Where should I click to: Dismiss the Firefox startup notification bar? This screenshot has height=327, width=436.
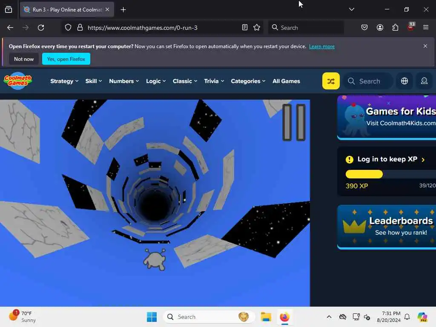point(425,46)
